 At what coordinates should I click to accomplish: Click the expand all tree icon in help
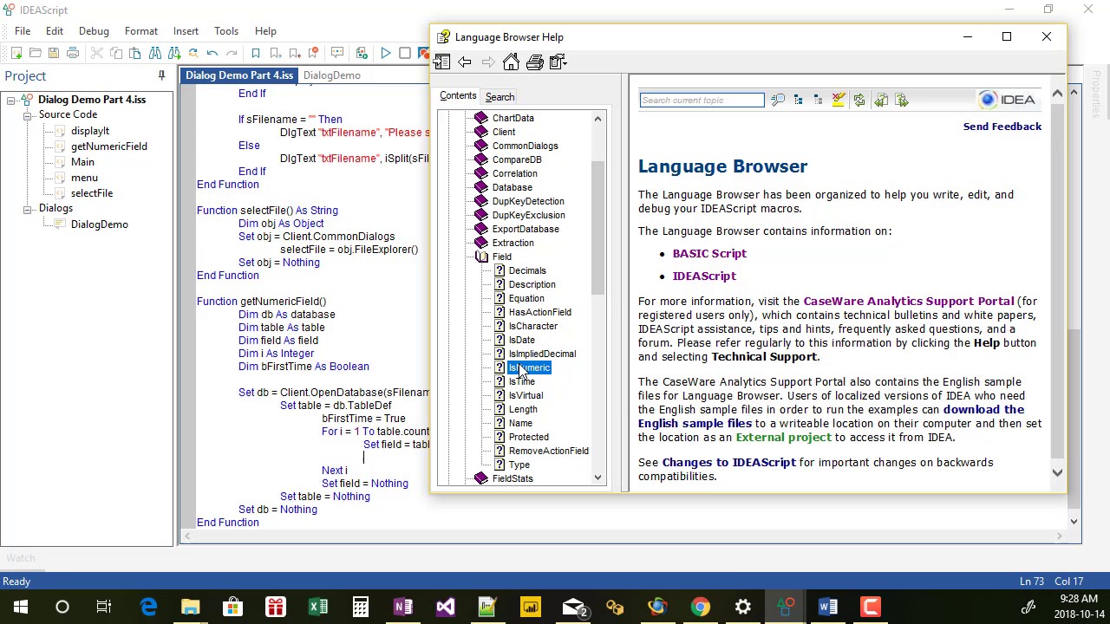pos(798,101)
